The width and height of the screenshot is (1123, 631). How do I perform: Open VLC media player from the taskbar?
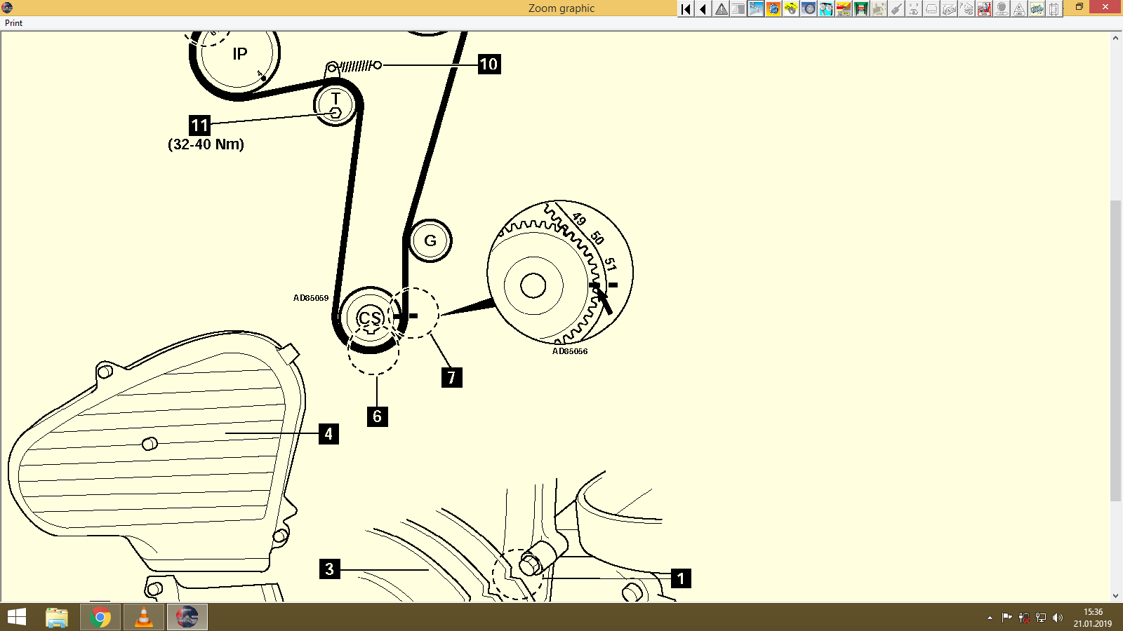point(143,617)
